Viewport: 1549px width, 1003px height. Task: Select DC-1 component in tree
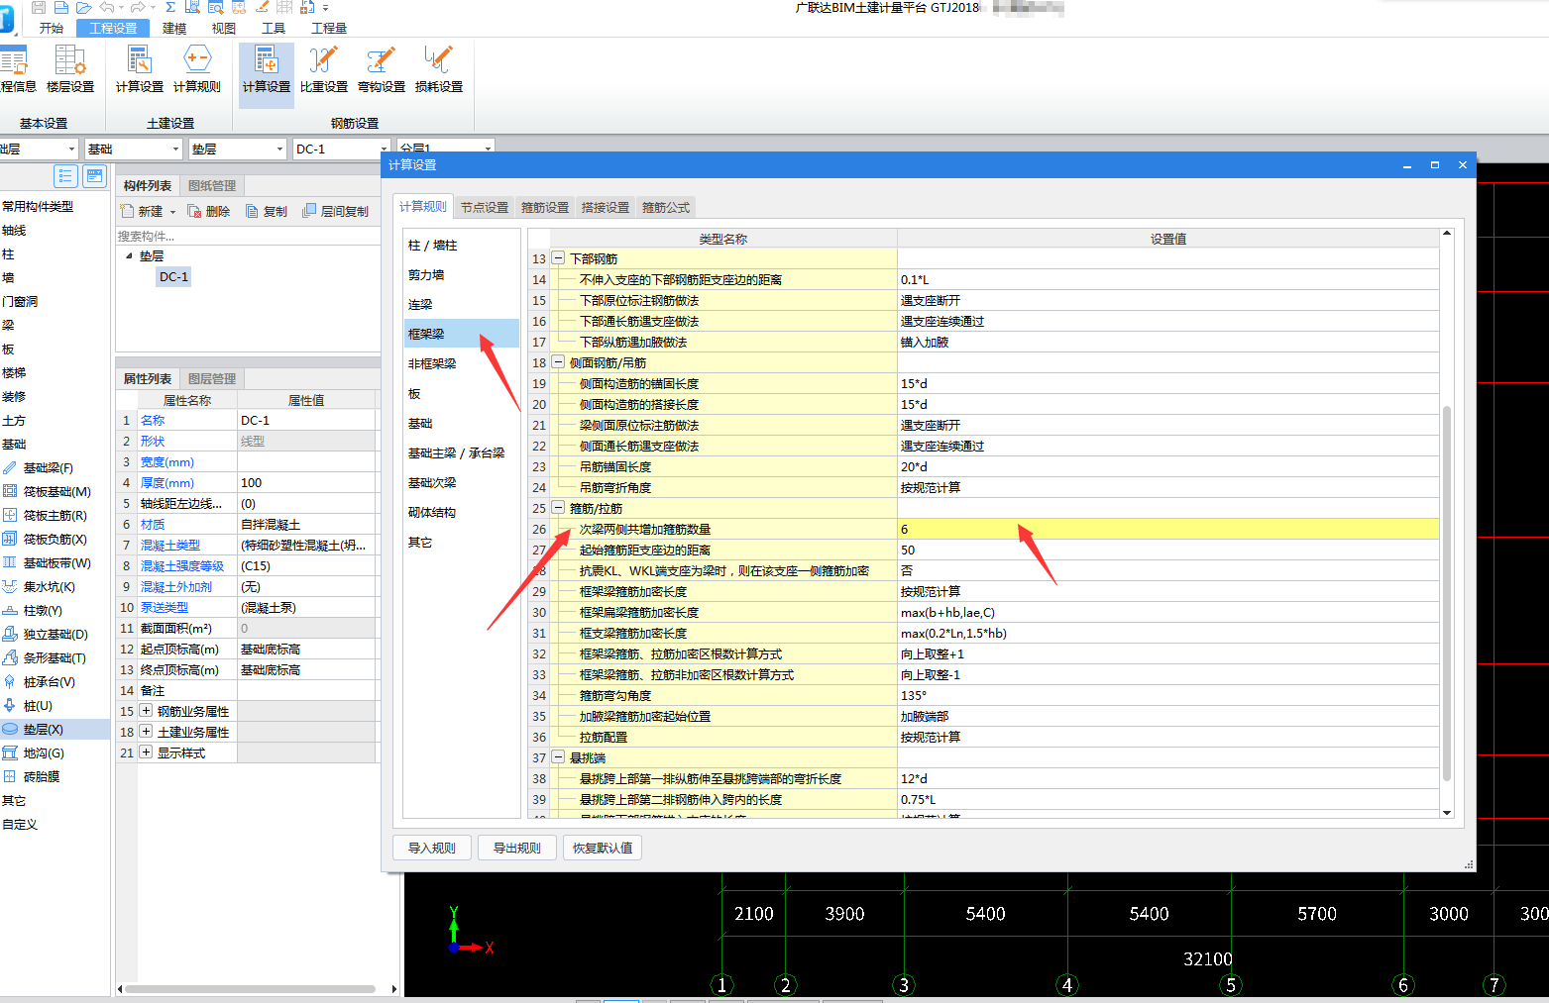point(173,276)
